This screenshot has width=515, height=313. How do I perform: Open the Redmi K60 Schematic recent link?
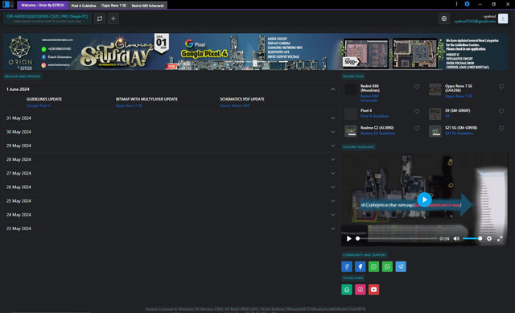pos(369,98)
